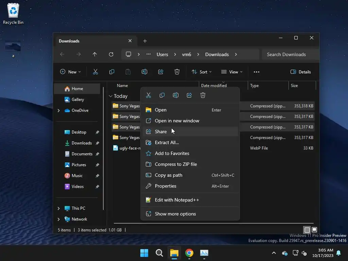348x261 pixels.
Task: Go forward with the right arrow button
Action: click(x=79, y=54)
